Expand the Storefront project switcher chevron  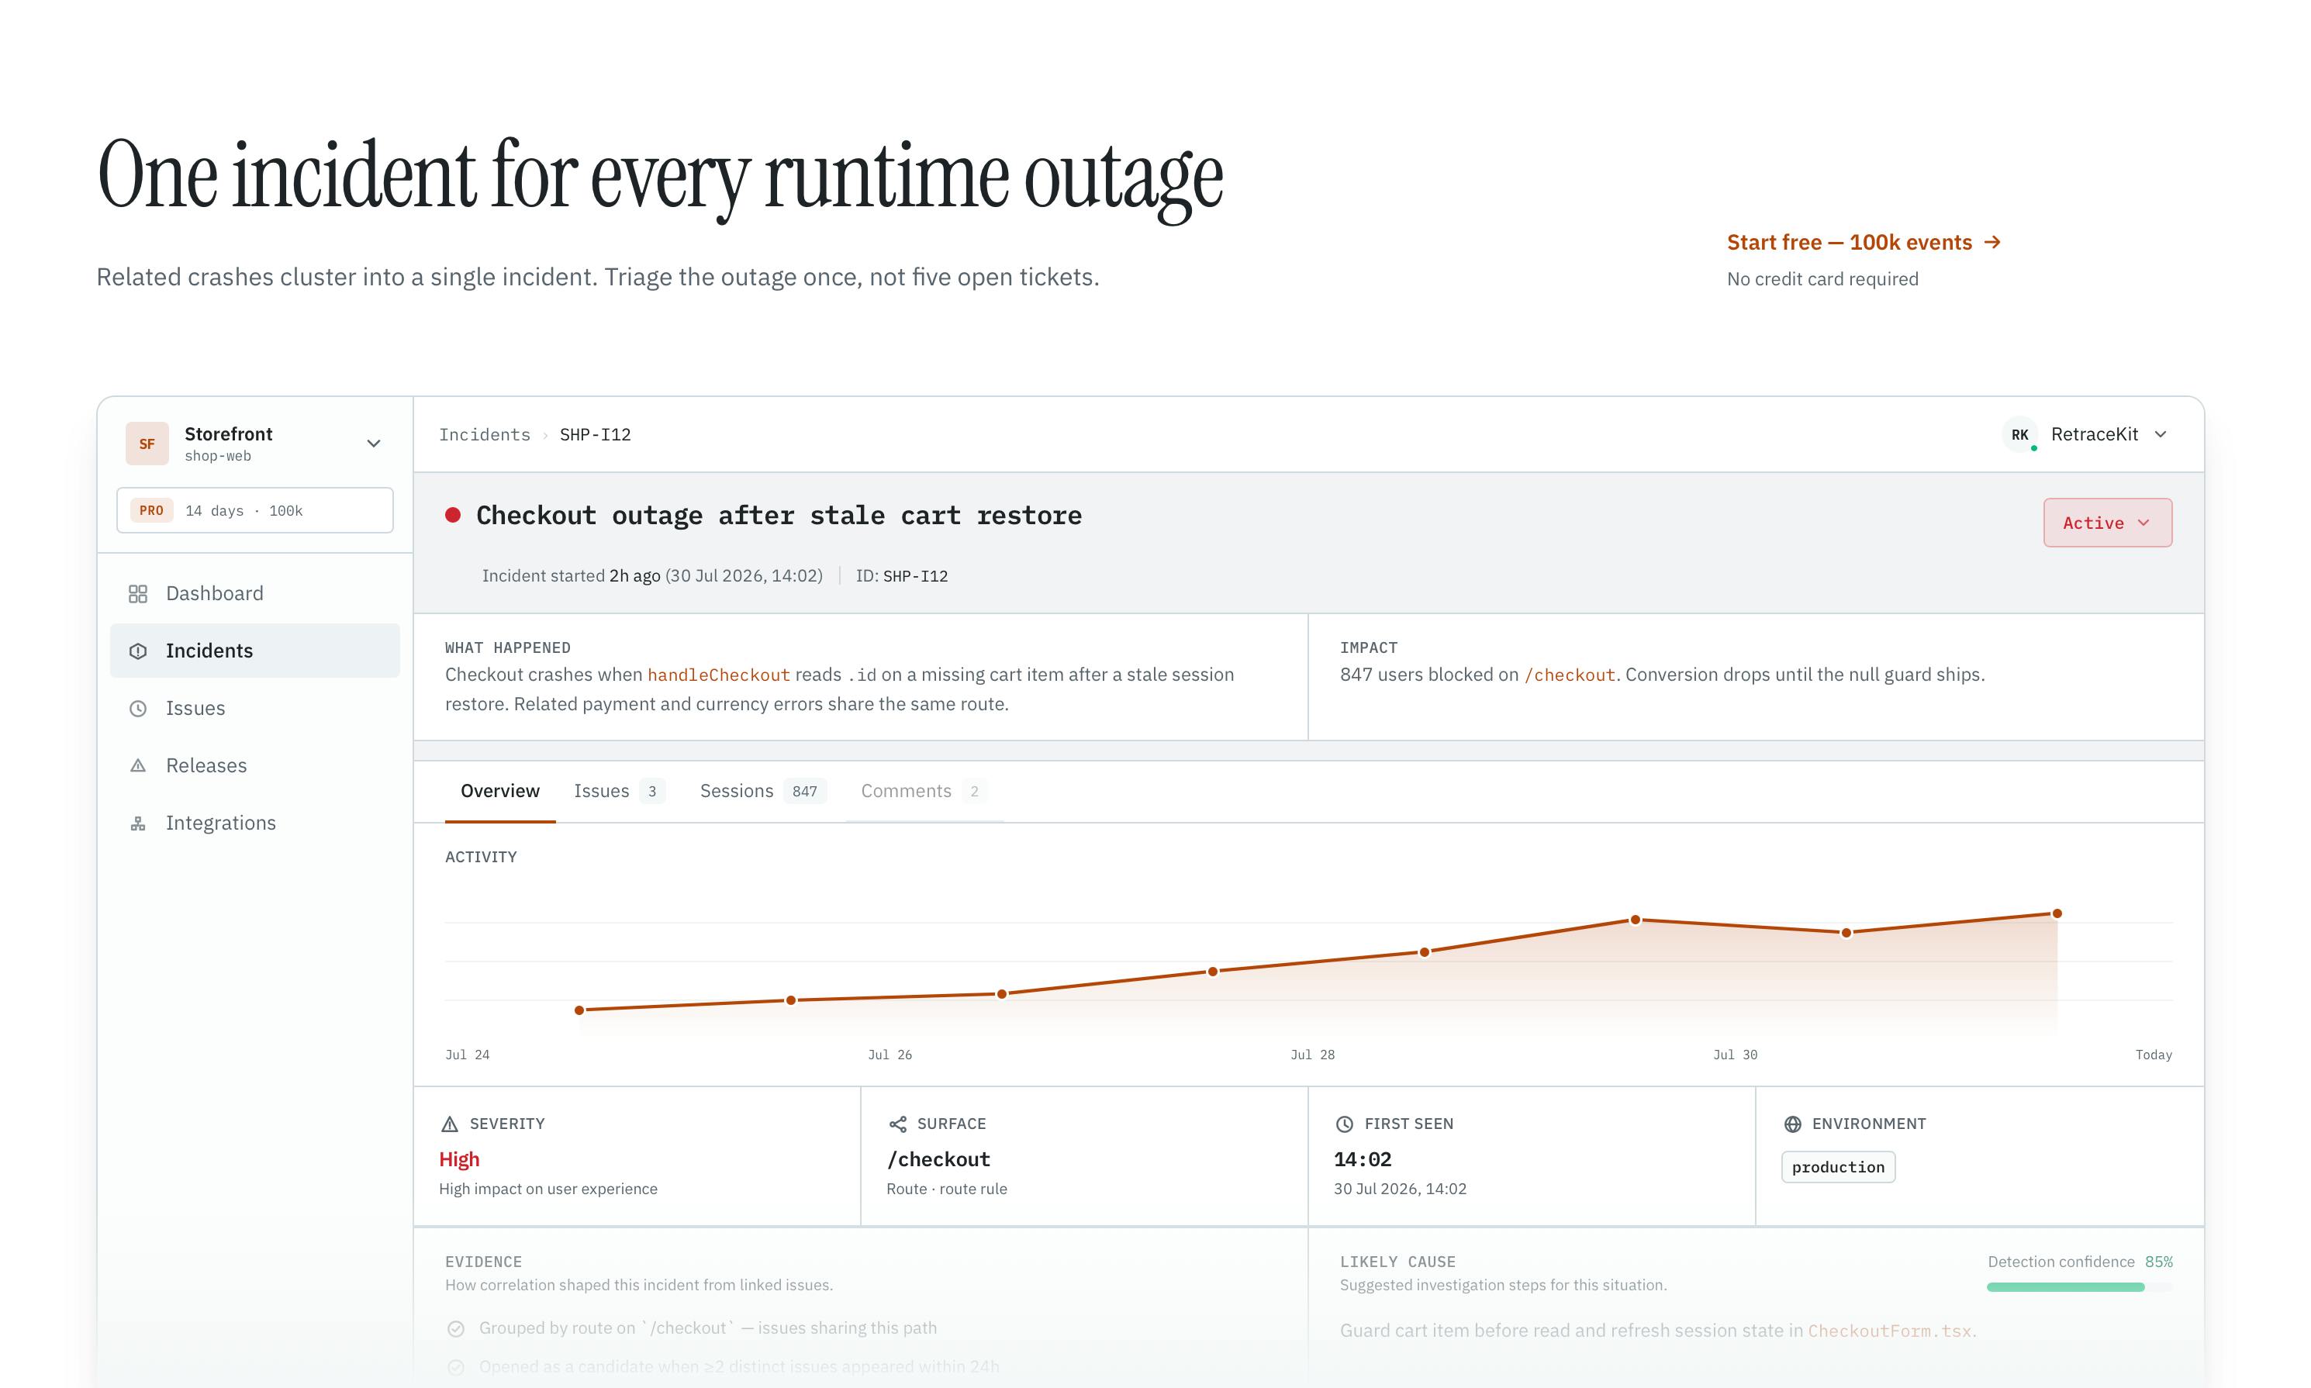(x=373, y=444)
